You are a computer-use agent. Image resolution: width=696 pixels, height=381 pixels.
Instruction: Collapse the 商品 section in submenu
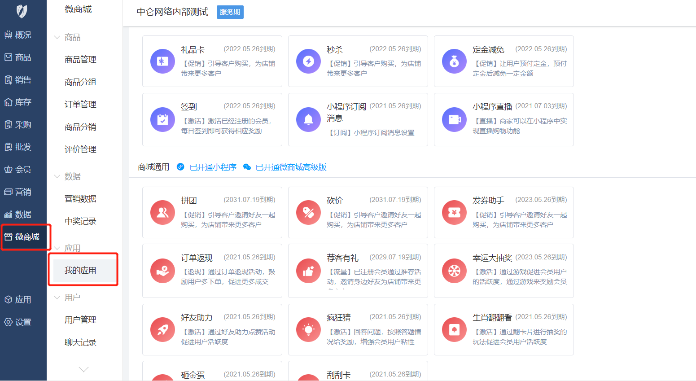57,37
